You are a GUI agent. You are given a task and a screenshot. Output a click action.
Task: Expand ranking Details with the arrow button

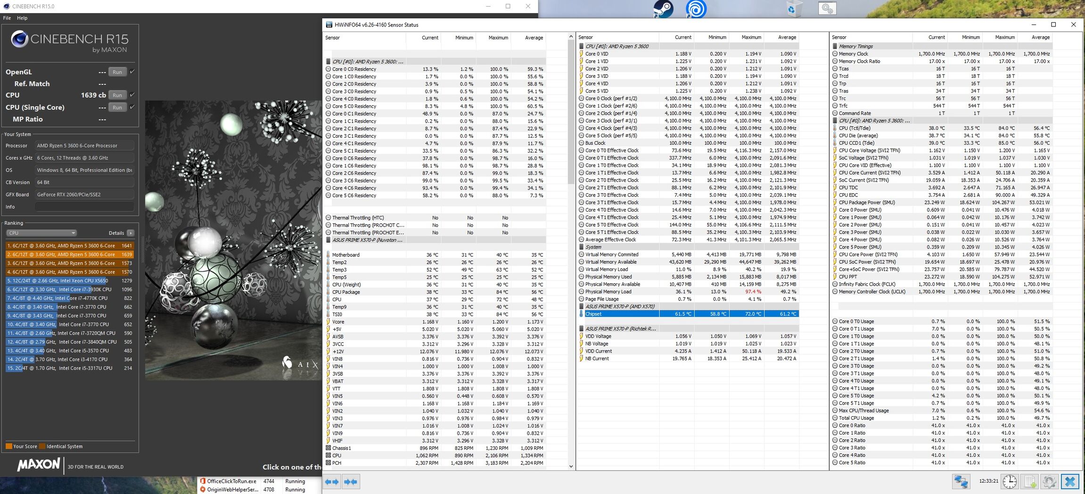131,233
